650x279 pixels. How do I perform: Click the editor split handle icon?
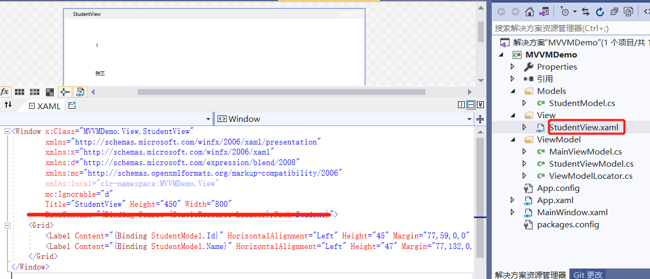[480, 119]
